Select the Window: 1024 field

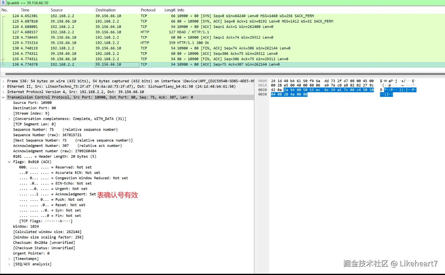click(x=26, y=226)
